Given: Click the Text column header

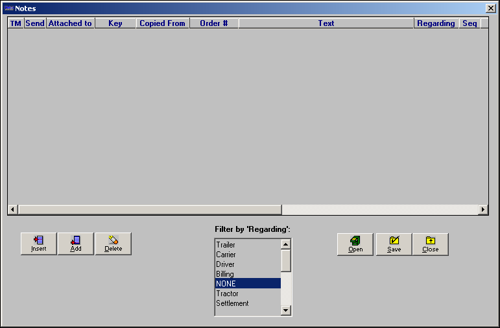Looking at the screenshot, I should click(x=326, y=23).
